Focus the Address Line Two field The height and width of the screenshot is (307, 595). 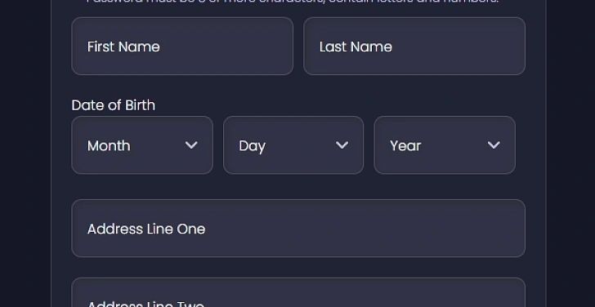tap(298, 292)
